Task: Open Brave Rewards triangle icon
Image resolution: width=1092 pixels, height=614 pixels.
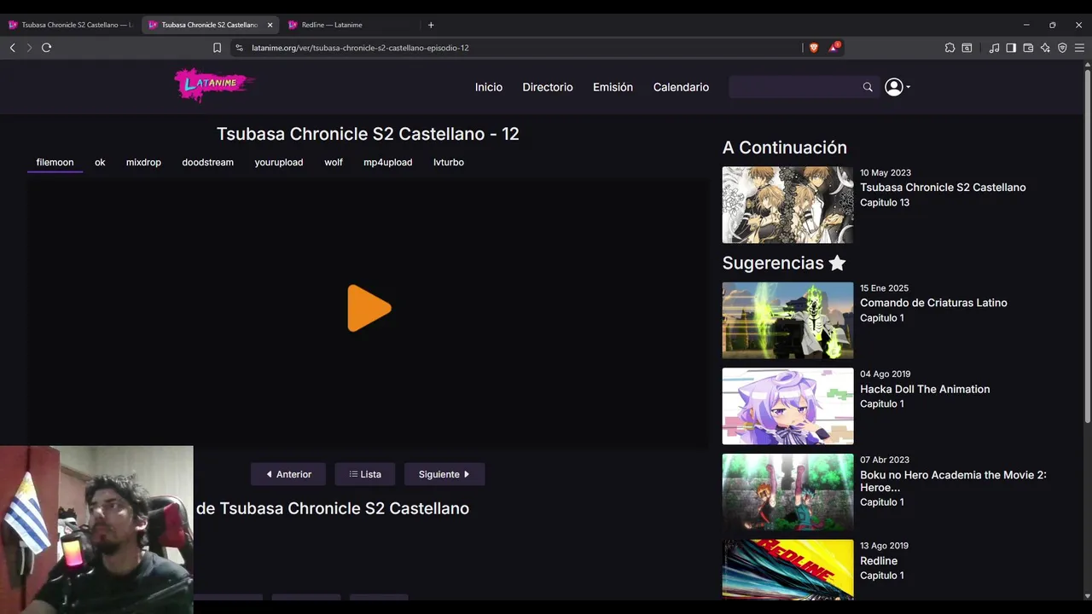Action: click(x=834, y=47)
